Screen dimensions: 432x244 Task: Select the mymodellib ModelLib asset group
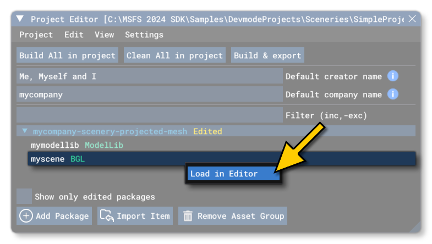pos(76,146)
